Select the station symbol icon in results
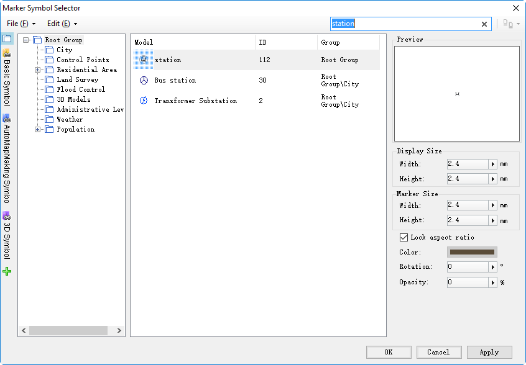Viewport: 526px width, 365px height. click(x=144, y=60)
